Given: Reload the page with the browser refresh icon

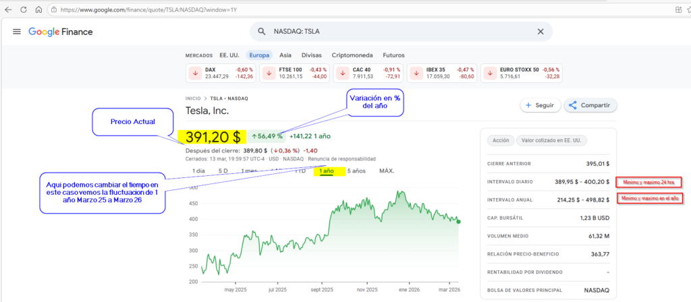Looking at the screenshot, I should point(24,10).
